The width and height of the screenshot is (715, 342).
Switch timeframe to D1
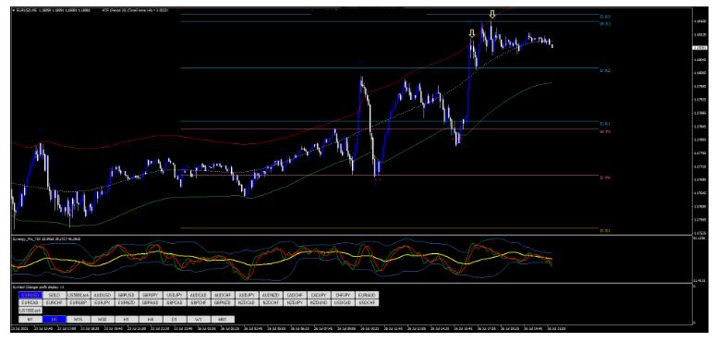tap(176, 319)
